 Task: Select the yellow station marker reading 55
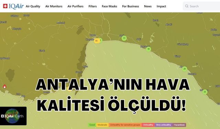click(x=97, y=41)
